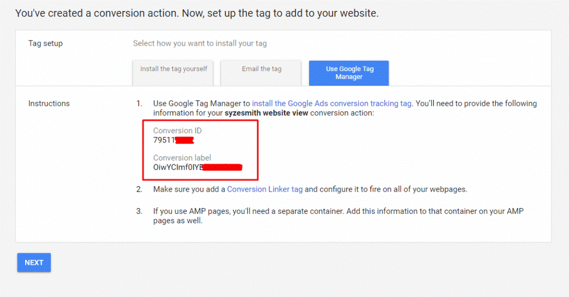Select the 'Use Google Tag Manager' tab
Image resolution: width=569 pixels, height=297 pixels.
pos(349,73)
